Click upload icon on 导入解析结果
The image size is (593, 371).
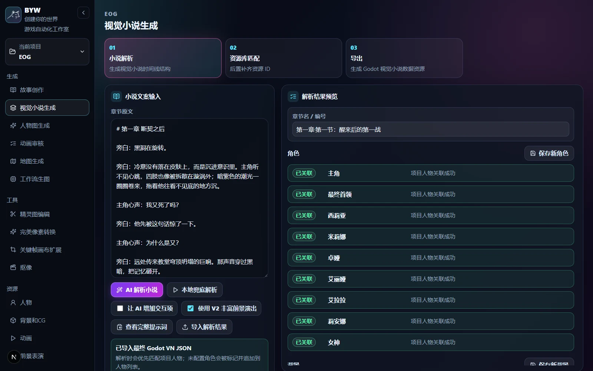(185, 327)
